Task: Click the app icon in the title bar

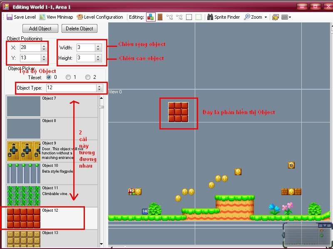Action: [x=6, y=7]
